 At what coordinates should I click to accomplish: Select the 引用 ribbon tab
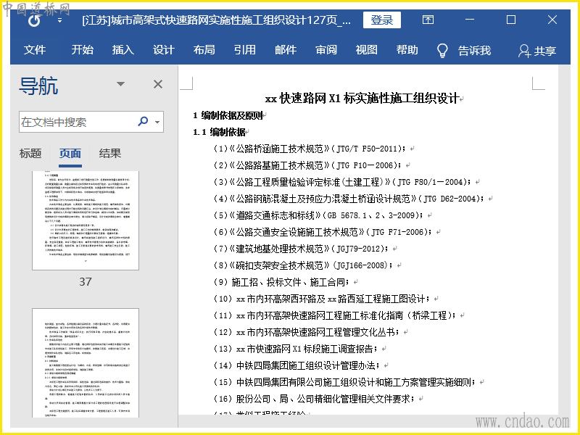[x=244, y=50]
